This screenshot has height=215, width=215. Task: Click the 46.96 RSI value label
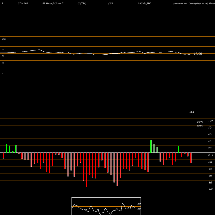click(198, 54)
